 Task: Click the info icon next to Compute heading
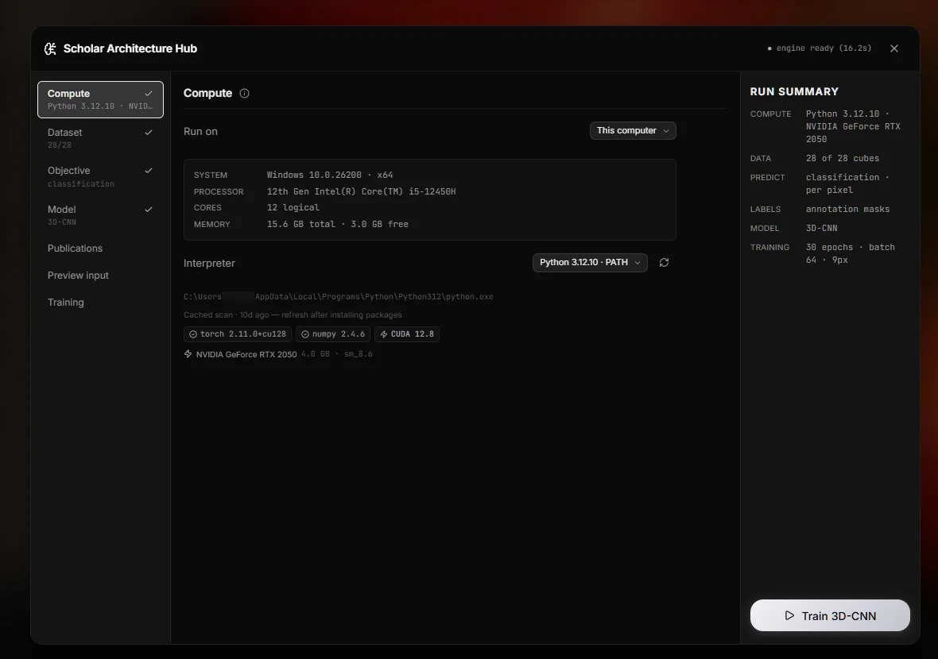point(244,93)
